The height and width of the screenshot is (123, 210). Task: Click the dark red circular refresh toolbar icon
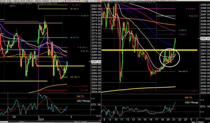(x=87, y=1)
